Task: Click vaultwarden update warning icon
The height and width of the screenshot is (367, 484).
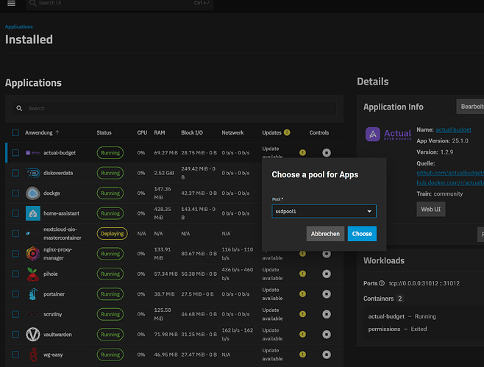Action: click(x=302, y=335)
